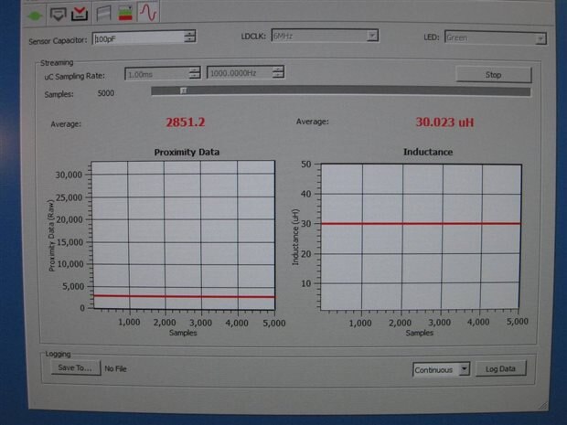The width and height of the screenshot is (567, 425).
Task: Select the red sine wave streaming icon
Action: 148,12
